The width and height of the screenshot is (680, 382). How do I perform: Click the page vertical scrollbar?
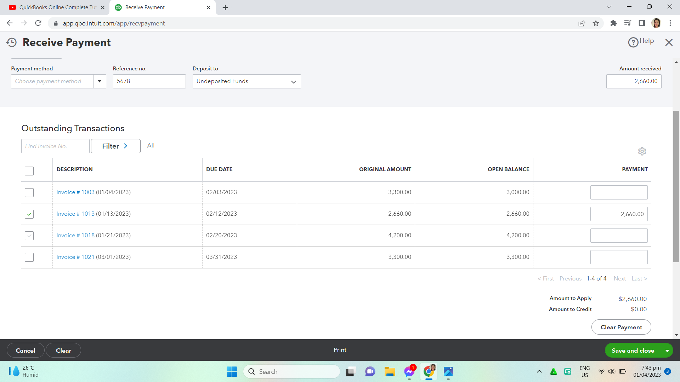click(x=676, y=186)
